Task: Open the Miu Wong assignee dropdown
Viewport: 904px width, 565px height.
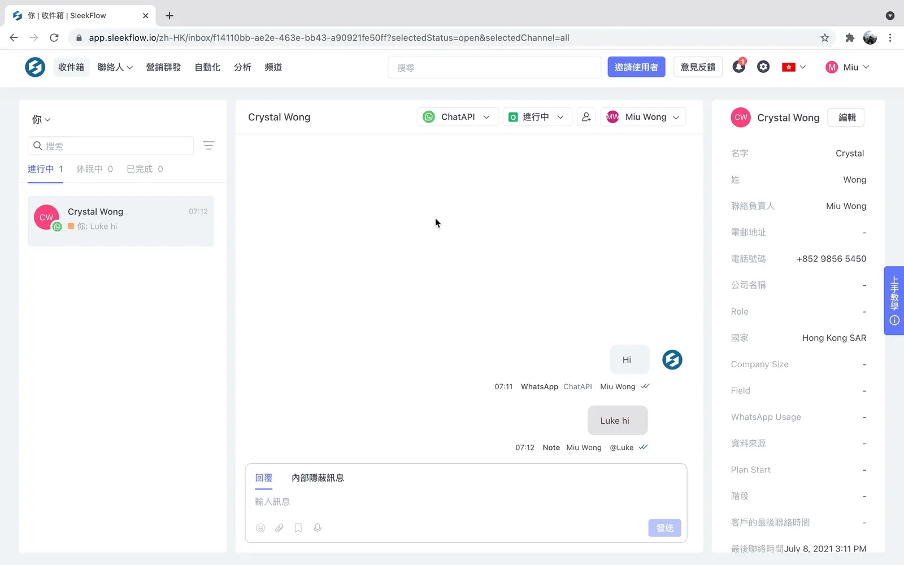Action: [642, 117]
